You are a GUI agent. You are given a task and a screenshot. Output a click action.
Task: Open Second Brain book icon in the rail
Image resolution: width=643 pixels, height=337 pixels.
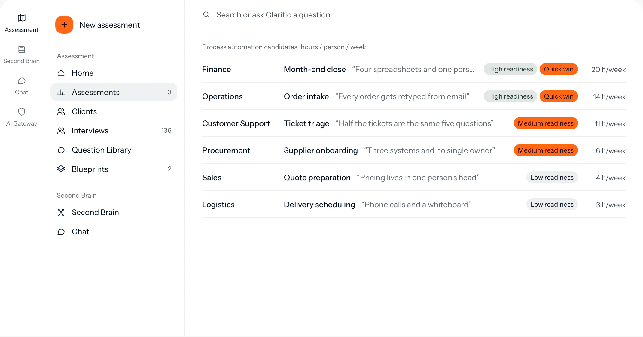coord(22,49)
